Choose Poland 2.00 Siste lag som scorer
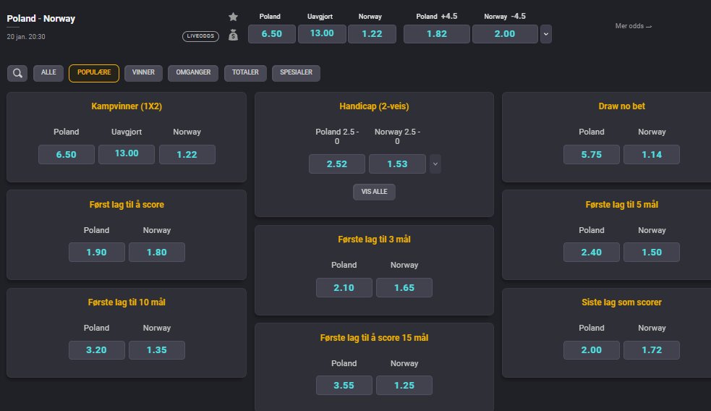Viewport: 711px width, 411px height. 591,349
